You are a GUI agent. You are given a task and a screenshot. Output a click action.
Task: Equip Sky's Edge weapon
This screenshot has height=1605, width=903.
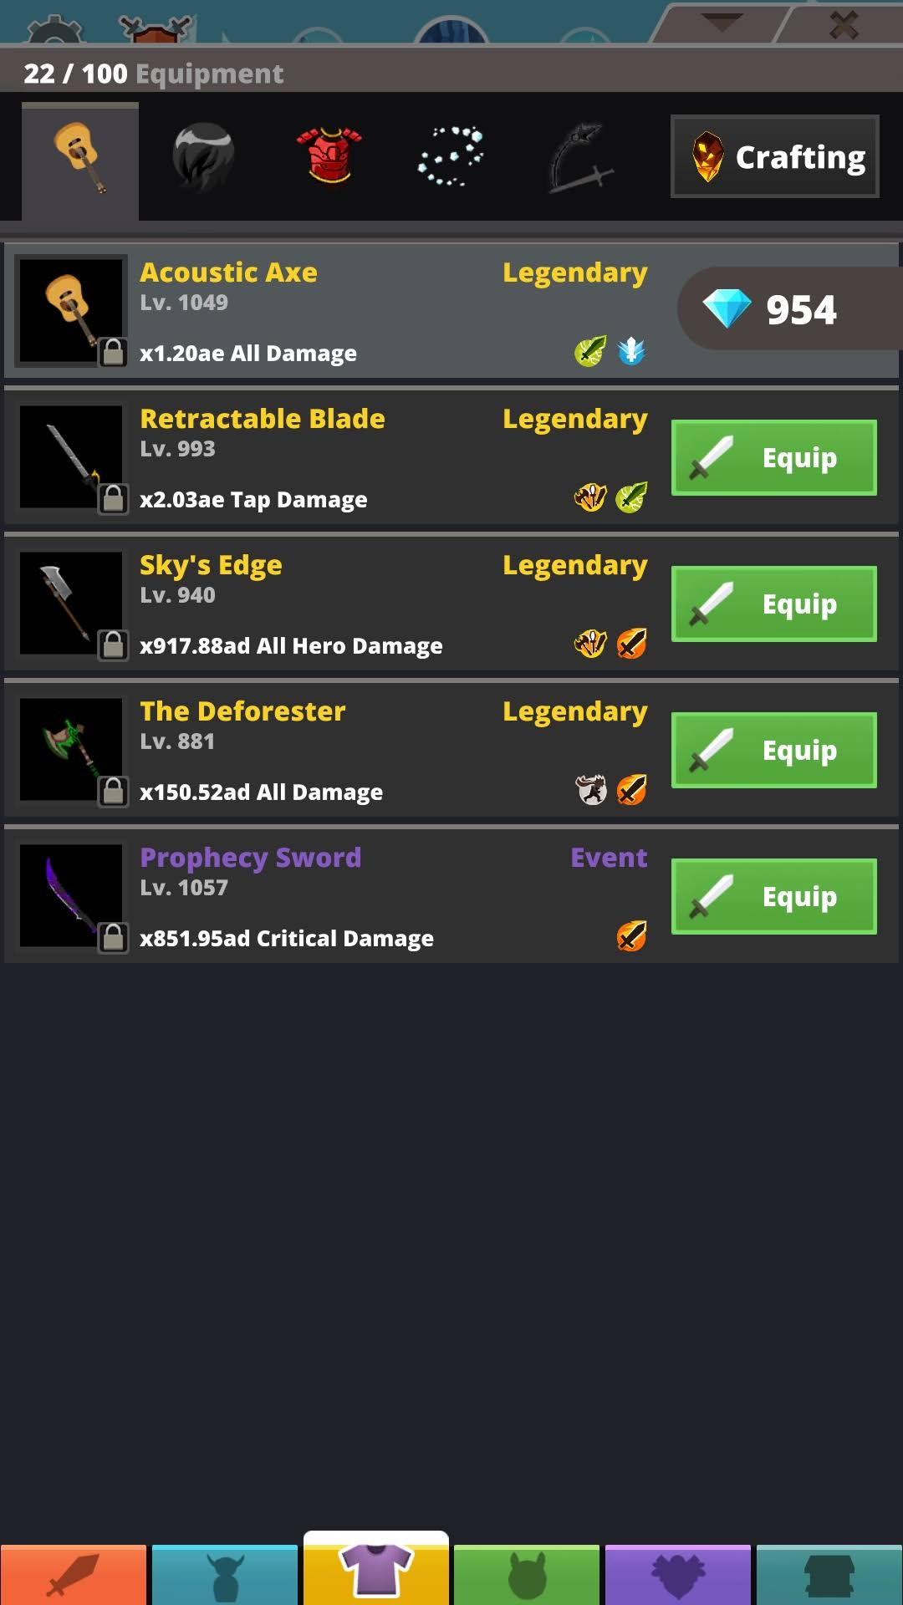click(774, 604)
